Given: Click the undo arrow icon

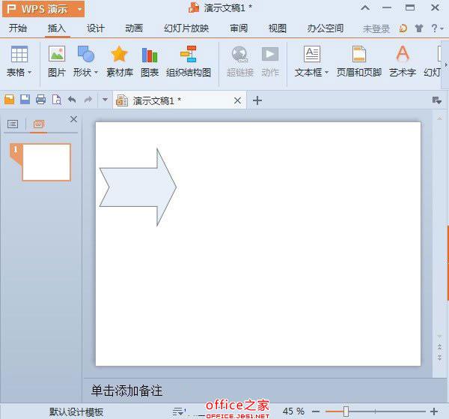Looking at the screenshot, I should pyautogui.click(x=72, y=100).
